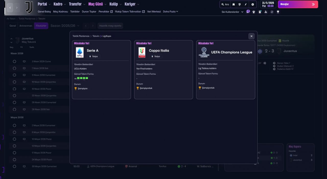Select radio for 3 Nisan 2026 Cuma
Viewport: 327px width, 179px height.
14,62
